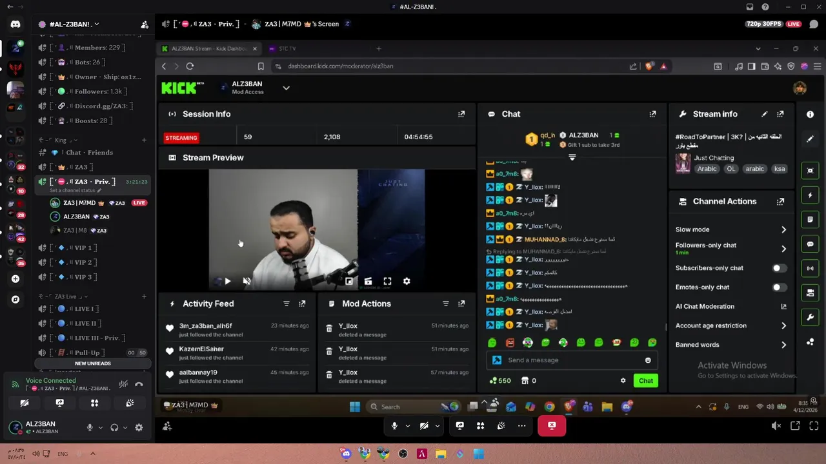
Task: Send message with the green Chat button
Action: (x=646, y=381)
